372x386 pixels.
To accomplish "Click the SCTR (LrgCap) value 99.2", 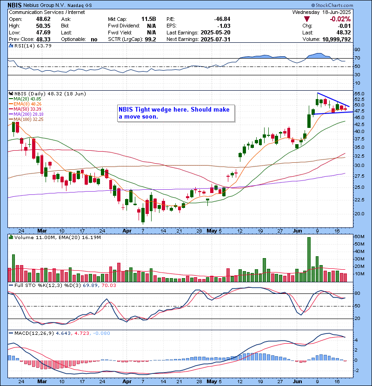I will click(x=150, y=39).
